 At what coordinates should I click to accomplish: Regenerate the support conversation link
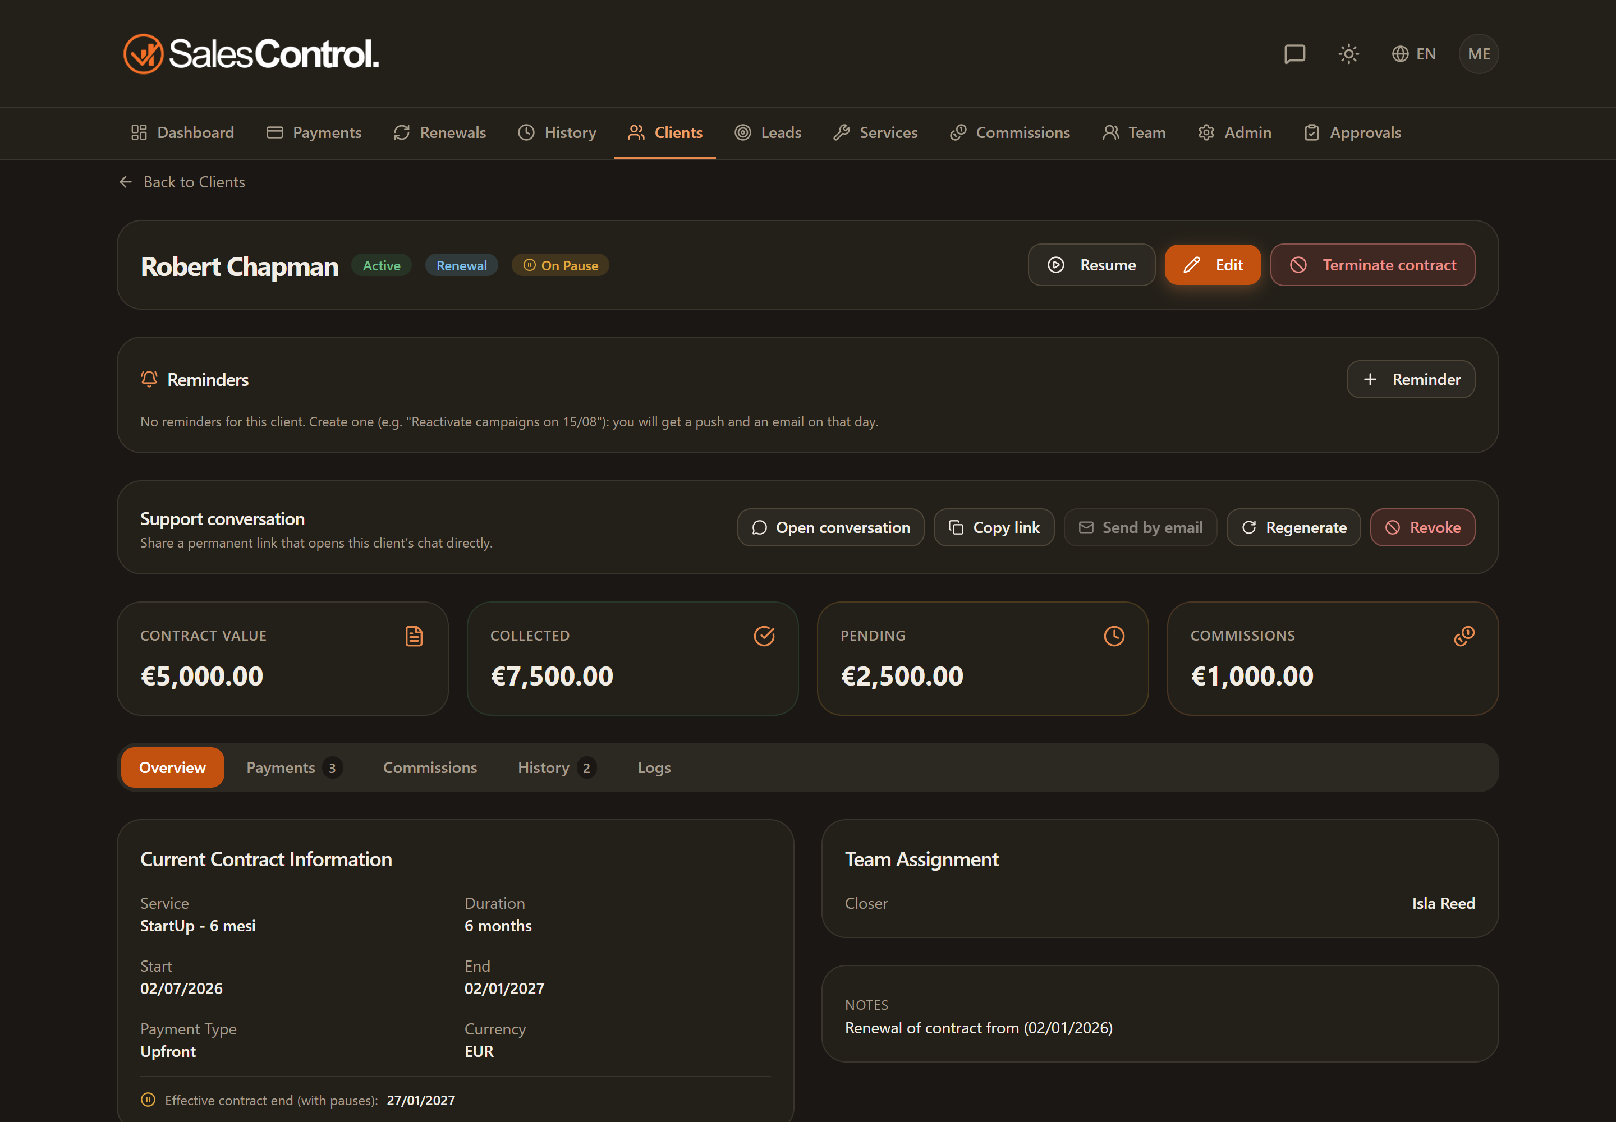(1293, 527)
